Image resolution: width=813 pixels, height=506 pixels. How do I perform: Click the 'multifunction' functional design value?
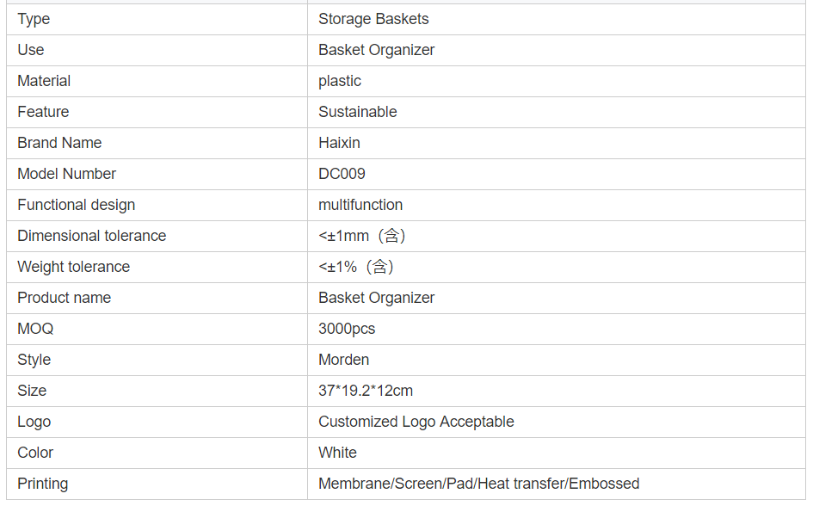point(360,205)
